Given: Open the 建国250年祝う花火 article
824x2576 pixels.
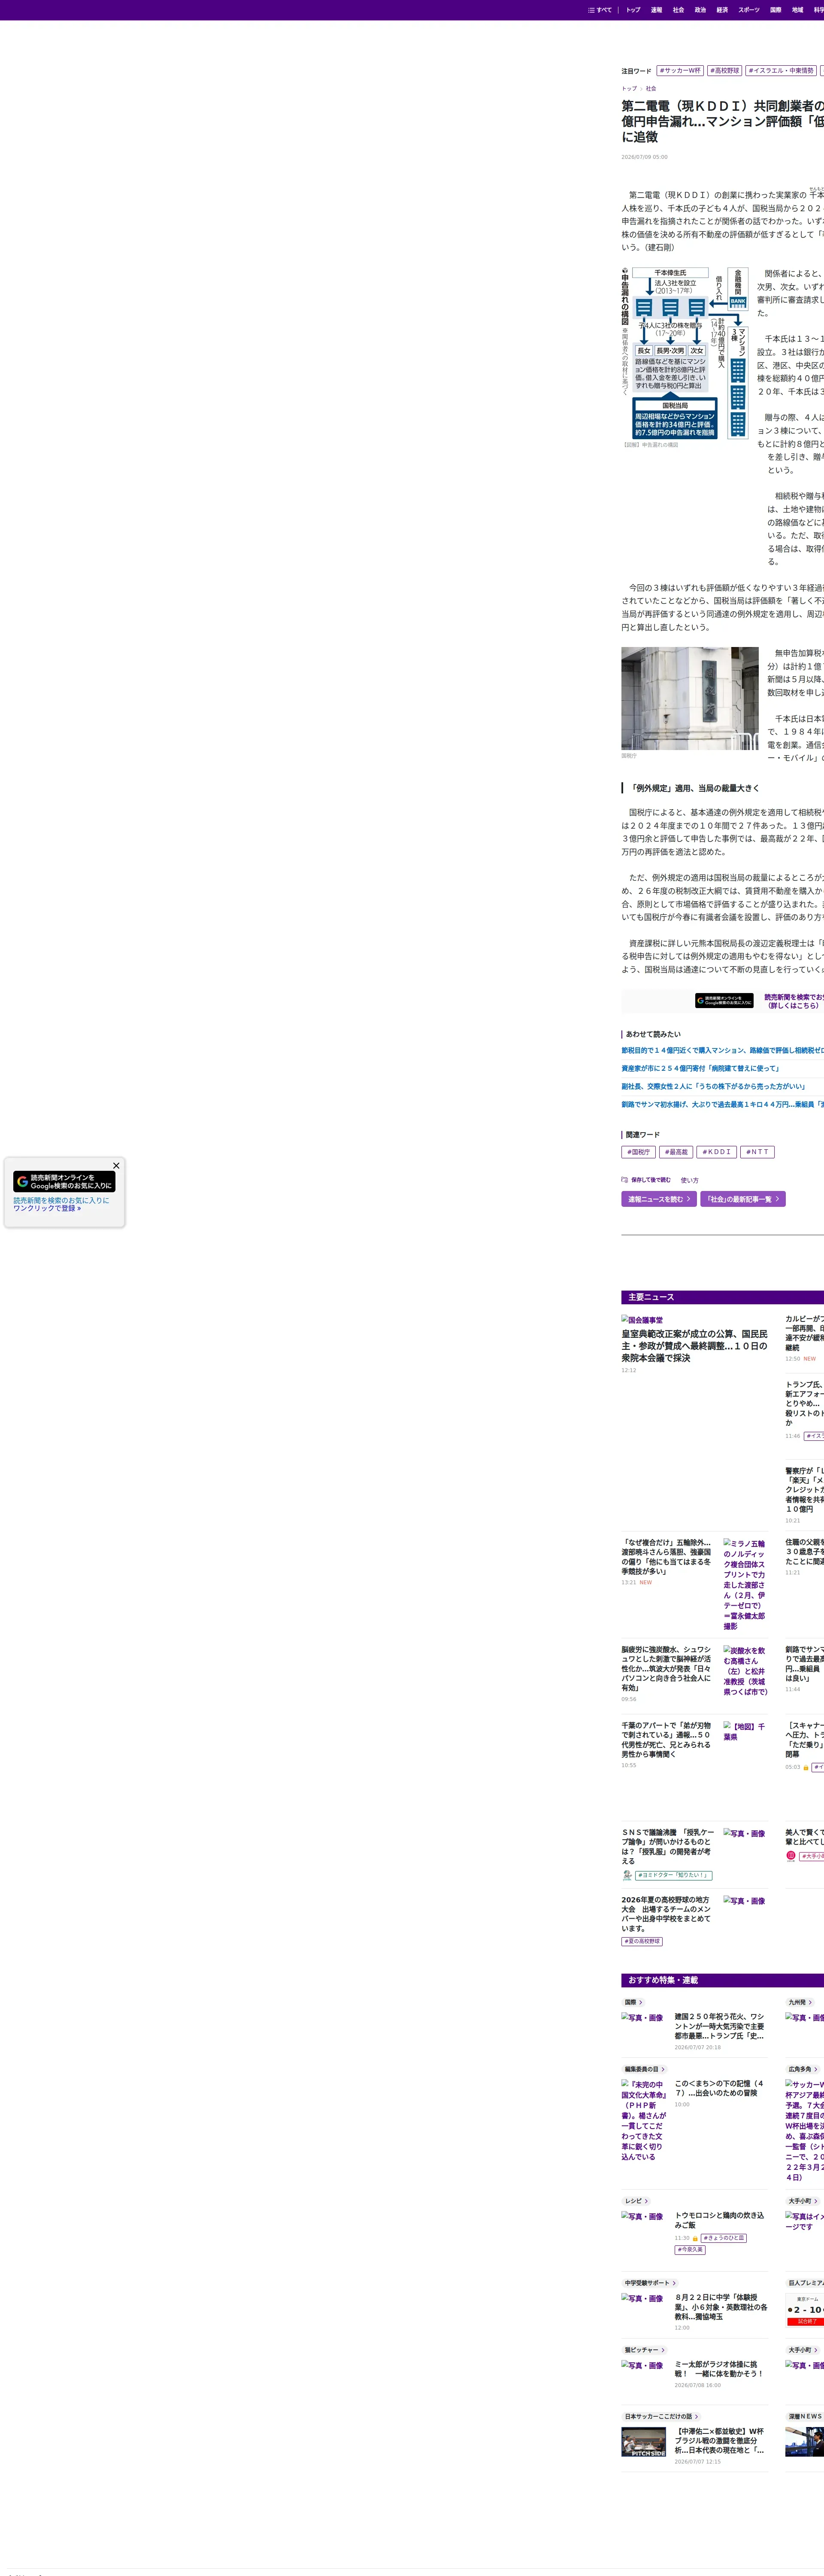Looking at the screenshot, I should pos(720,2026).
